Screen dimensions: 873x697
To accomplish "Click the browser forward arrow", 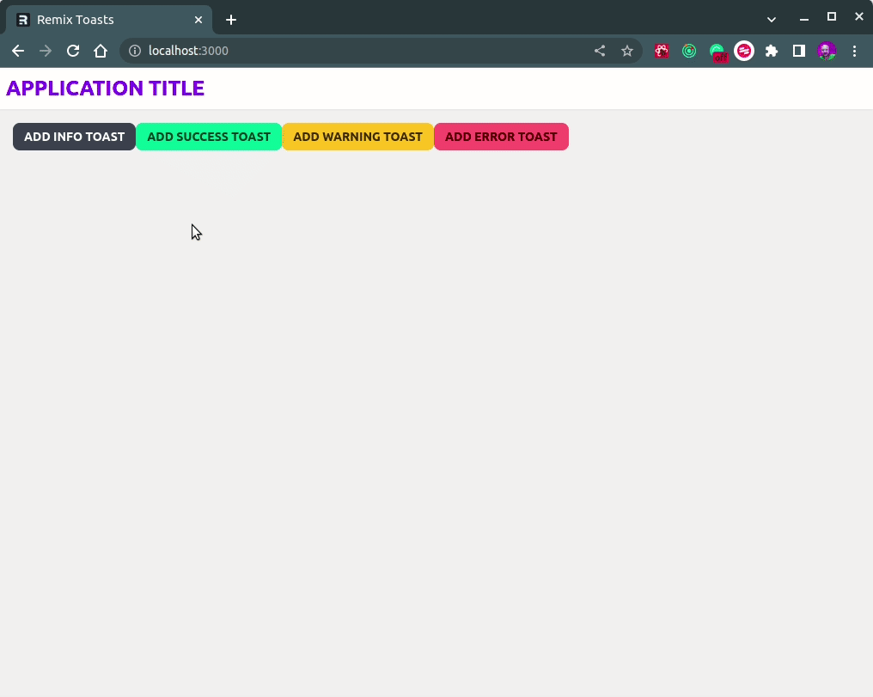I will click(46, 52).
